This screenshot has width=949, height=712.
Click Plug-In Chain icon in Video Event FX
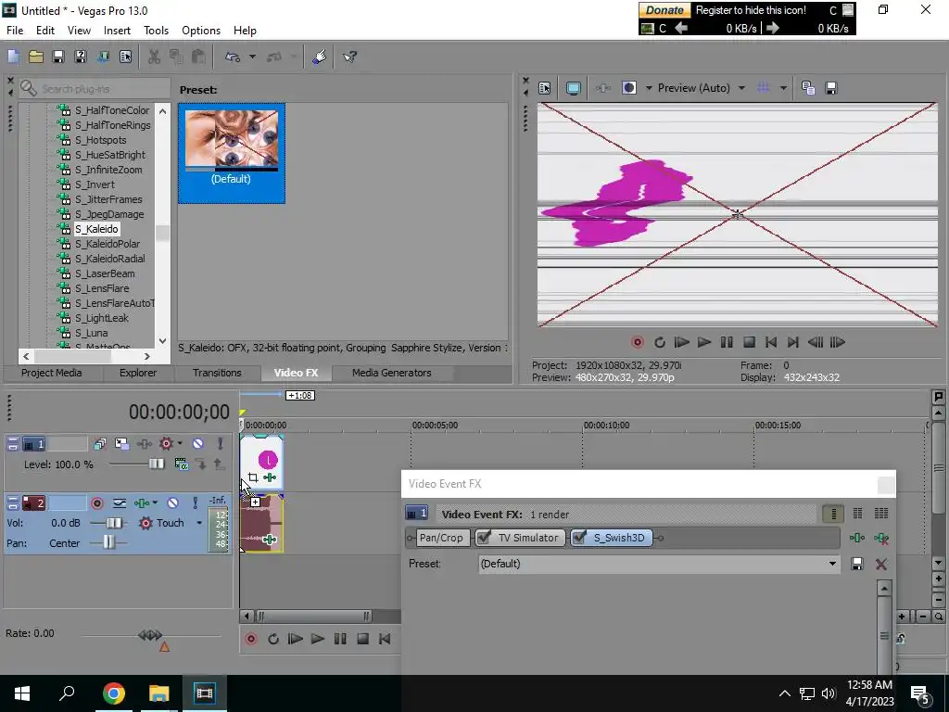tap(857, 538)
